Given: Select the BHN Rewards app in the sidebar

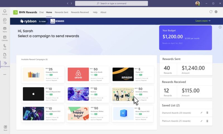Looking at the screenshot, I should 5,64.
